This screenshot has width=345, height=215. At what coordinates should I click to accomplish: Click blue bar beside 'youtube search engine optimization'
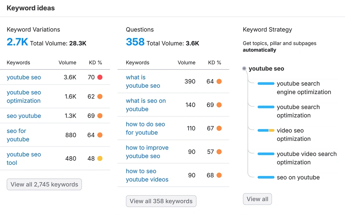point(266,83)
